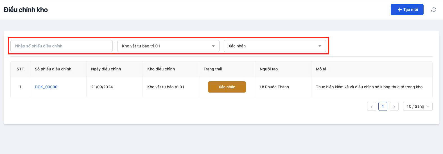Expand the Kho vật tư bảo trì 01 filter
Screen dimensions: 443x154
168,46
